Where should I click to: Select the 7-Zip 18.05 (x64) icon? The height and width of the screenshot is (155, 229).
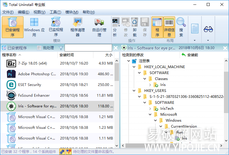pos(11,63)
